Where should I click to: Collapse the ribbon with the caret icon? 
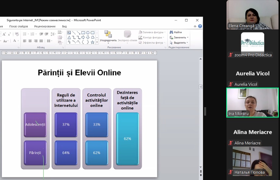[x=195, y=26]
